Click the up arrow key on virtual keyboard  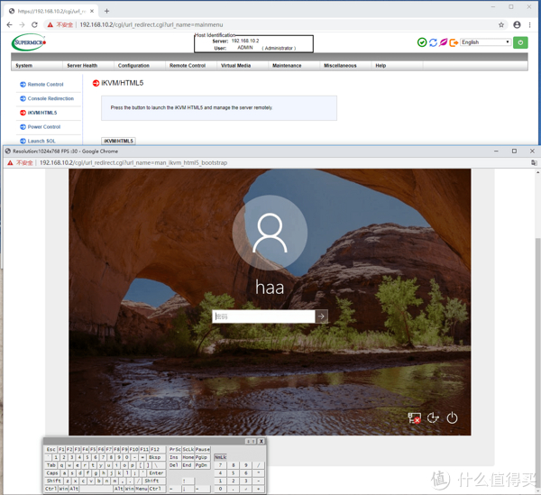(188, 481)
